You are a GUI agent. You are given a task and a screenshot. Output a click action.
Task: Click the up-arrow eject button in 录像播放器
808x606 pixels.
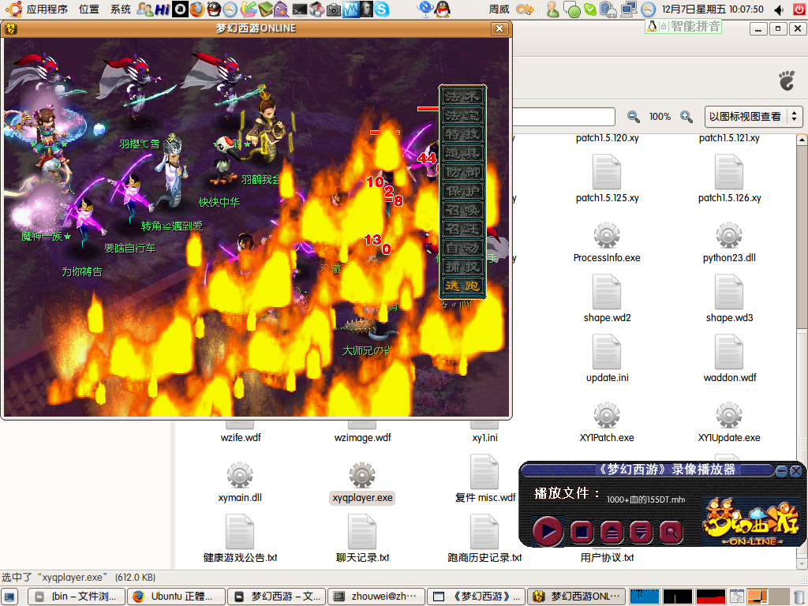[612, 532]
